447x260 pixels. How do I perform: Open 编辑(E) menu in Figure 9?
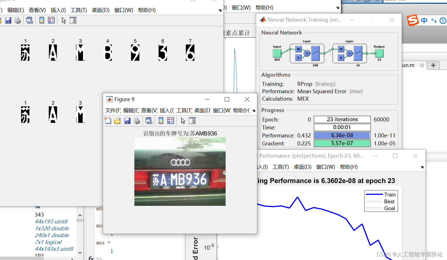(131, 110)
